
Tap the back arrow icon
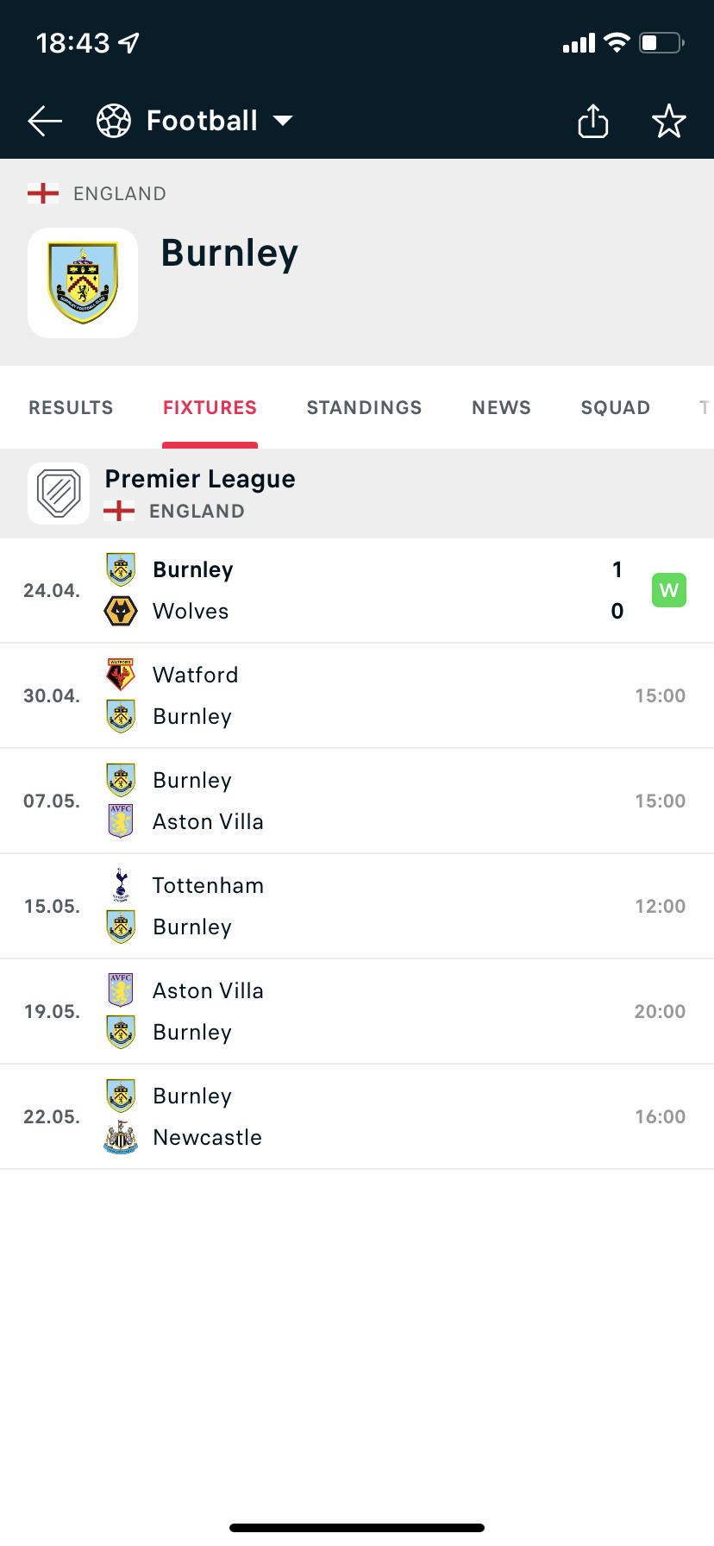pyautogui.click(x=45, y=122)
